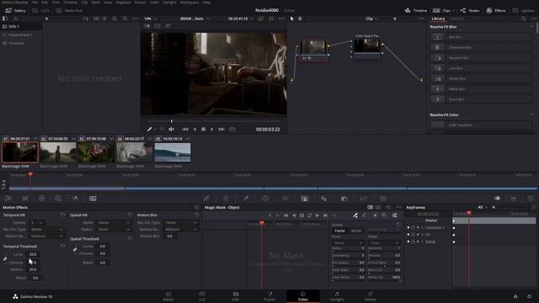Open the Power Window palette
Image resolution: width=539 pixels, height=303 pixels.
(x=265, y=199)
